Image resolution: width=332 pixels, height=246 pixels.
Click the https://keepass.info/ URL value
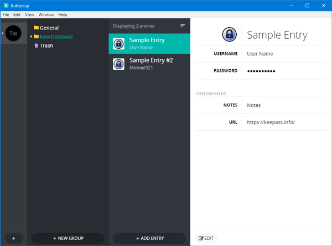(271, 122)
